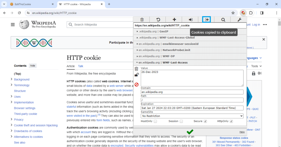Toggle the Session checkbox

click(x=181, y=121)
